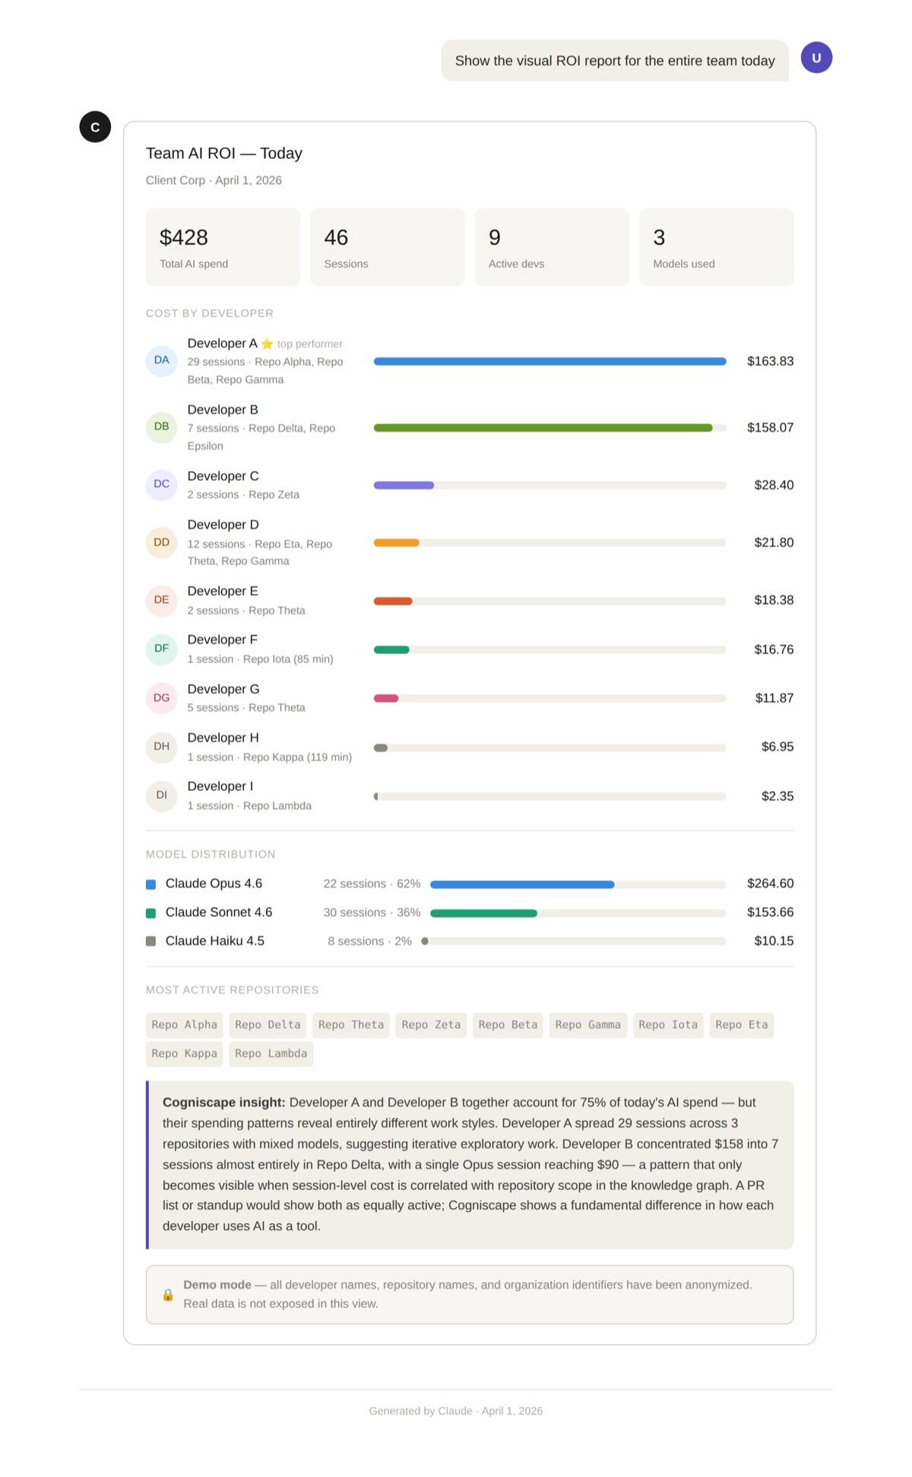Click the black Claude avatar icon
The width and height of the screenshot is (912, 1477).
tap(95, 127)
